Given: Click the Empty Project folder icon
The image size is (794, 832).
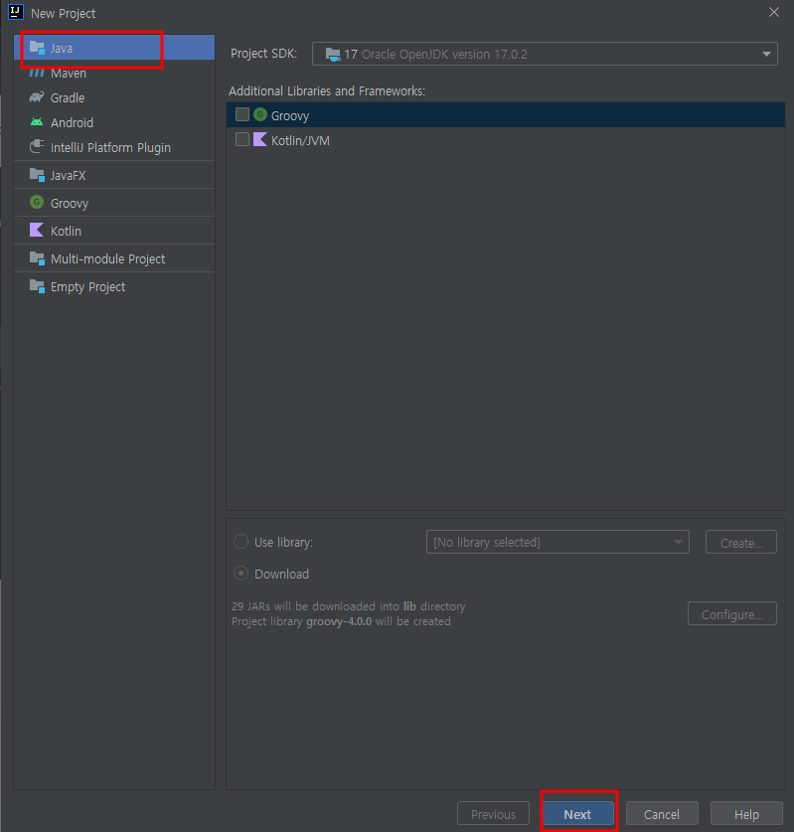Looking at the screenshot, I should 37,286.
